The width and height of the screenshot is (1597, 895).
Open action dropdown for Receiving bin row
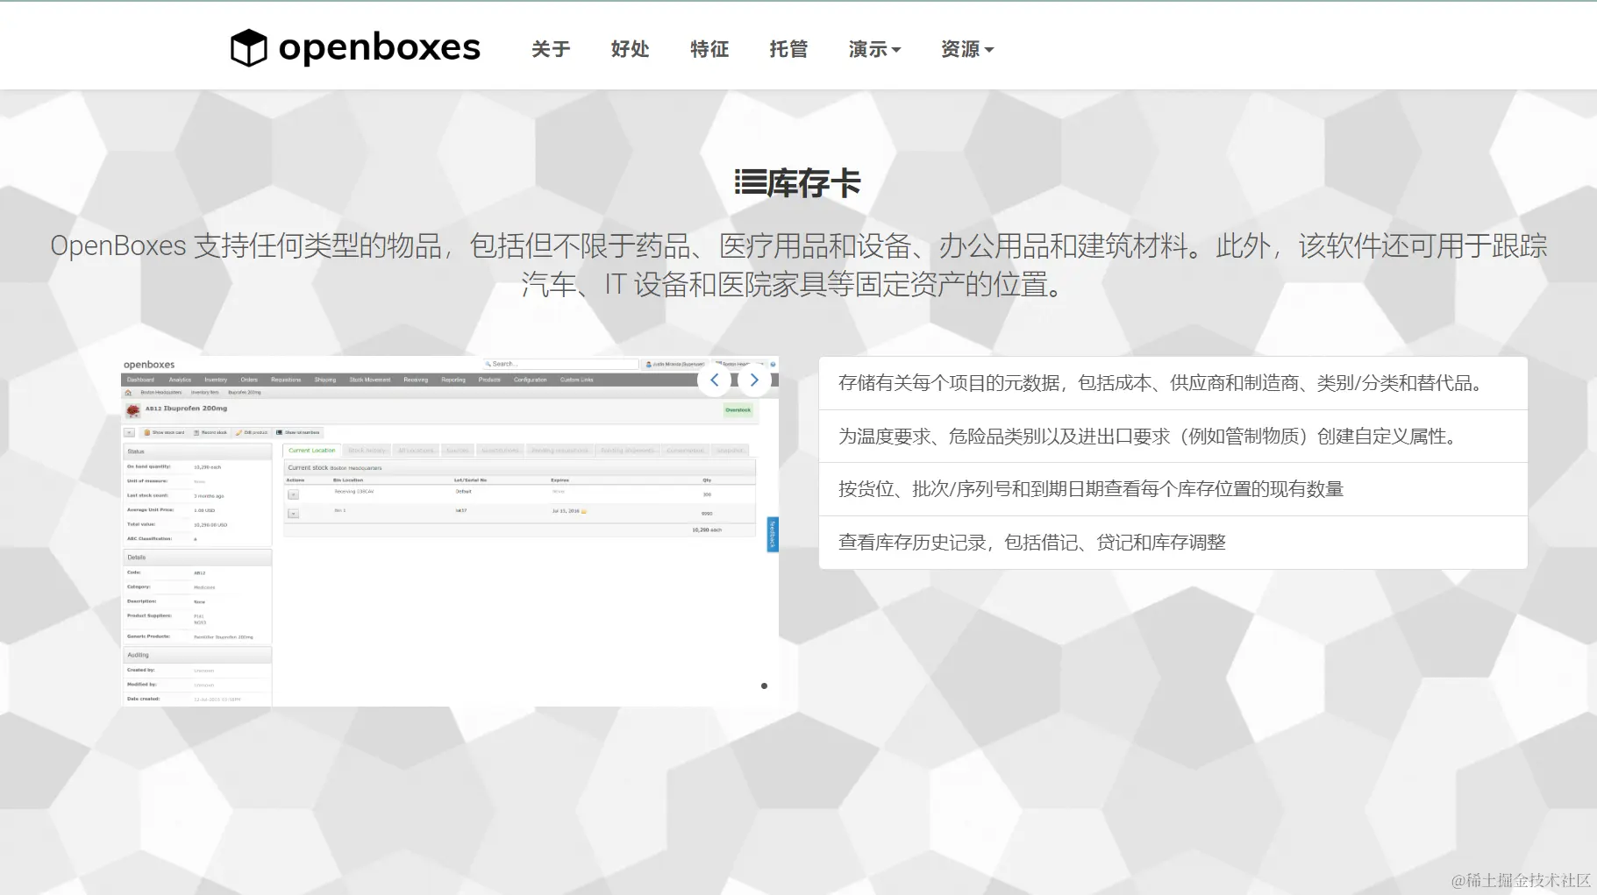point(294,494)
